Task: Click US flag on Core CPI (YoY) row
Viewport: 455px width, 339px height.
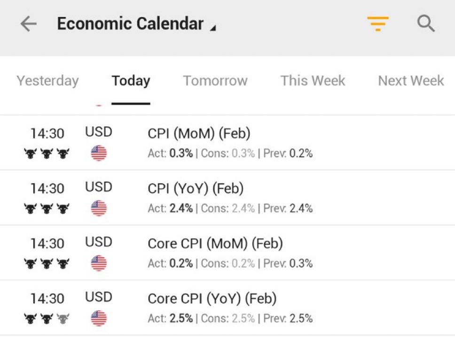Action: [99, 318]
